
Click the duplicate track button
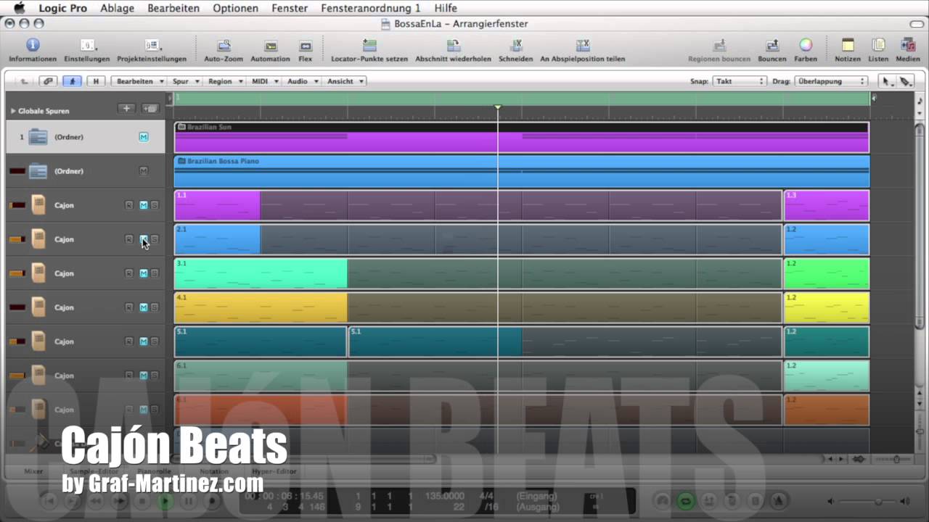point(150,109)
